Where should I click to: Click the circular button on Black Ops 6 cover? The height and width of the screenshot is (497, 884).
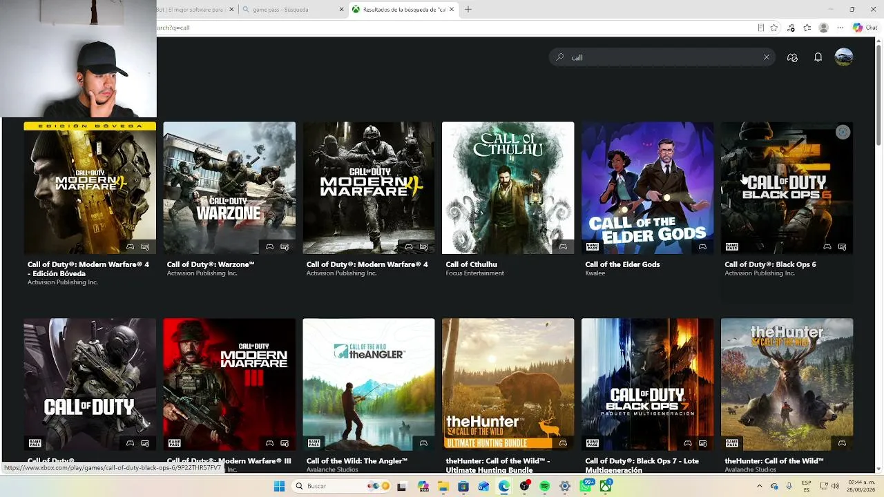pos(843,132)
